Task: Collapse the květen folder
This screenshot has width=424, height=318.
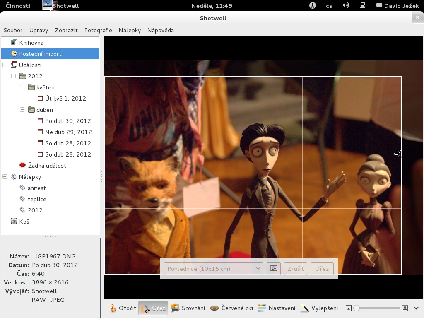Action: click(x=22, y=87)
